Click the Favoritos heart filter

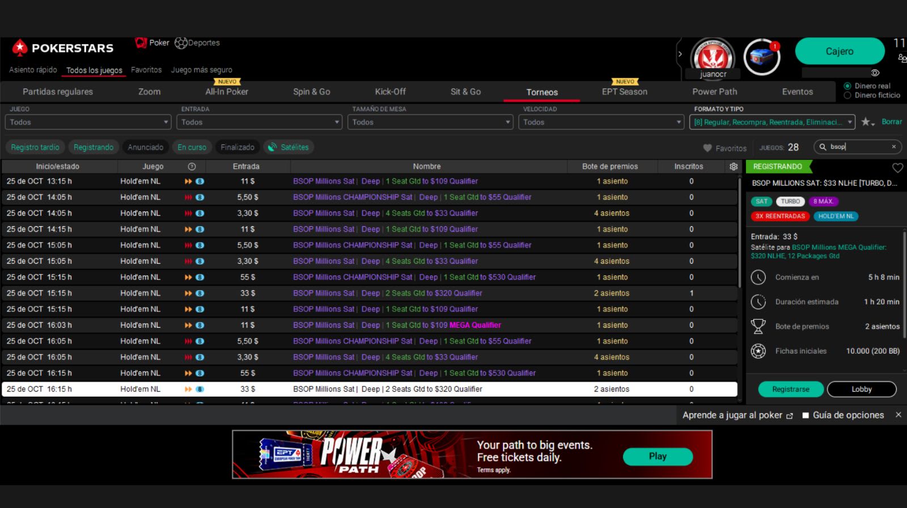coord(724,148)
